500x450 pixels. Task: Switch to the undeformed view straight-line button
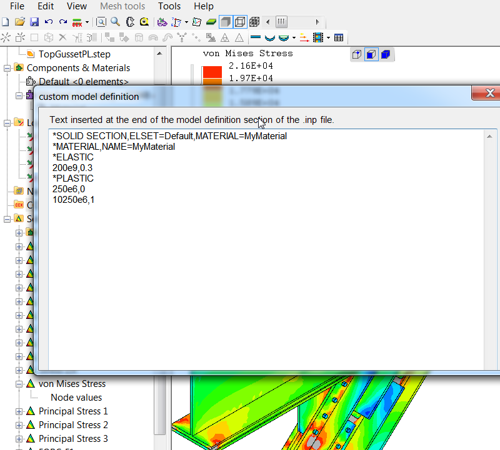(x=256, y=37)
